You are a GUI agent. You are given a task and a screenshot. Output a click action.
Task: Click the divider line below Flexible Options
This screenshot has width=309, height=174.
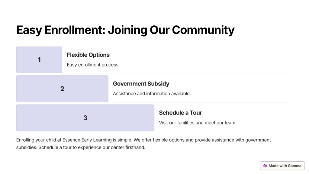click(x=177, y=73)
